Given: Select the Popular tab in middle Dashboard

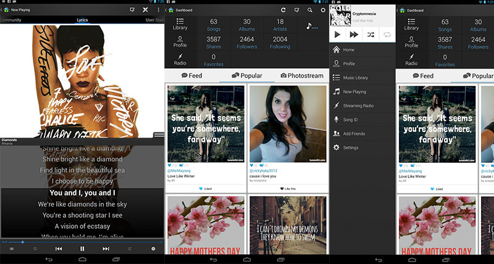Looking at the screenshot, I should (246, 75).
